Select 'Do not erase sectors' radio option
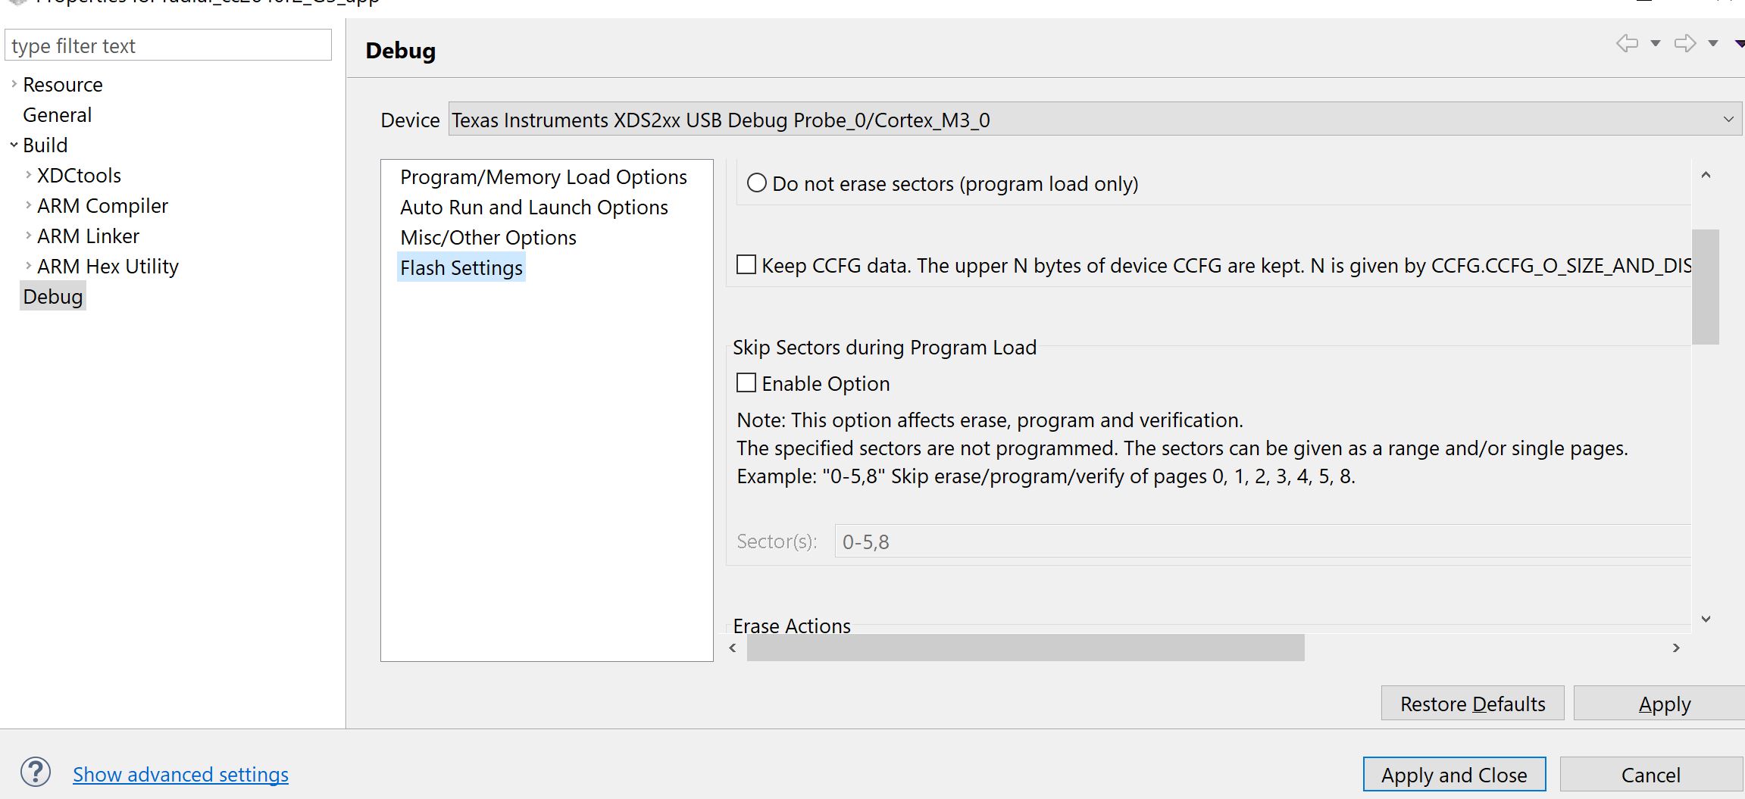The width and height of the screenshot is (1745, 799). (x=757, y=183)
